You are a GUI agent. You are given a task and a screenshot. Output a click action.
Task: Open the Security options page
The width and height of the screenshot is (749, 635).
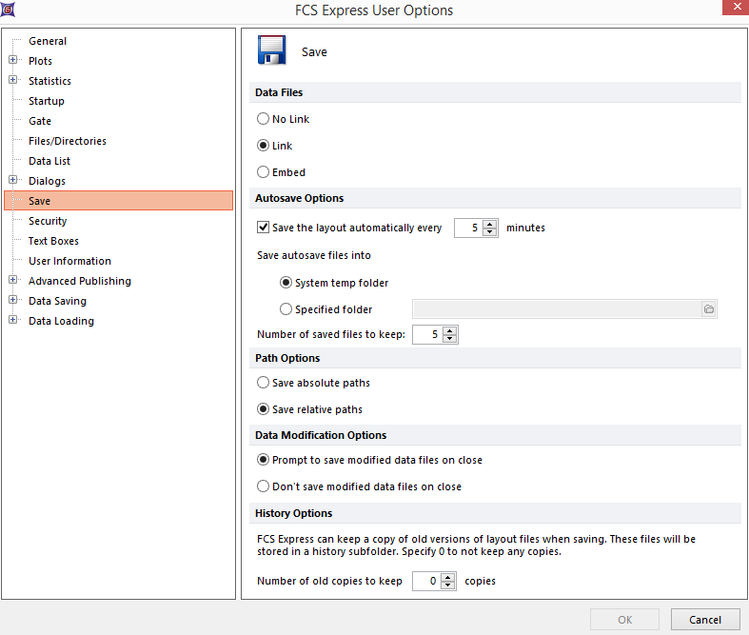[48, 221]
